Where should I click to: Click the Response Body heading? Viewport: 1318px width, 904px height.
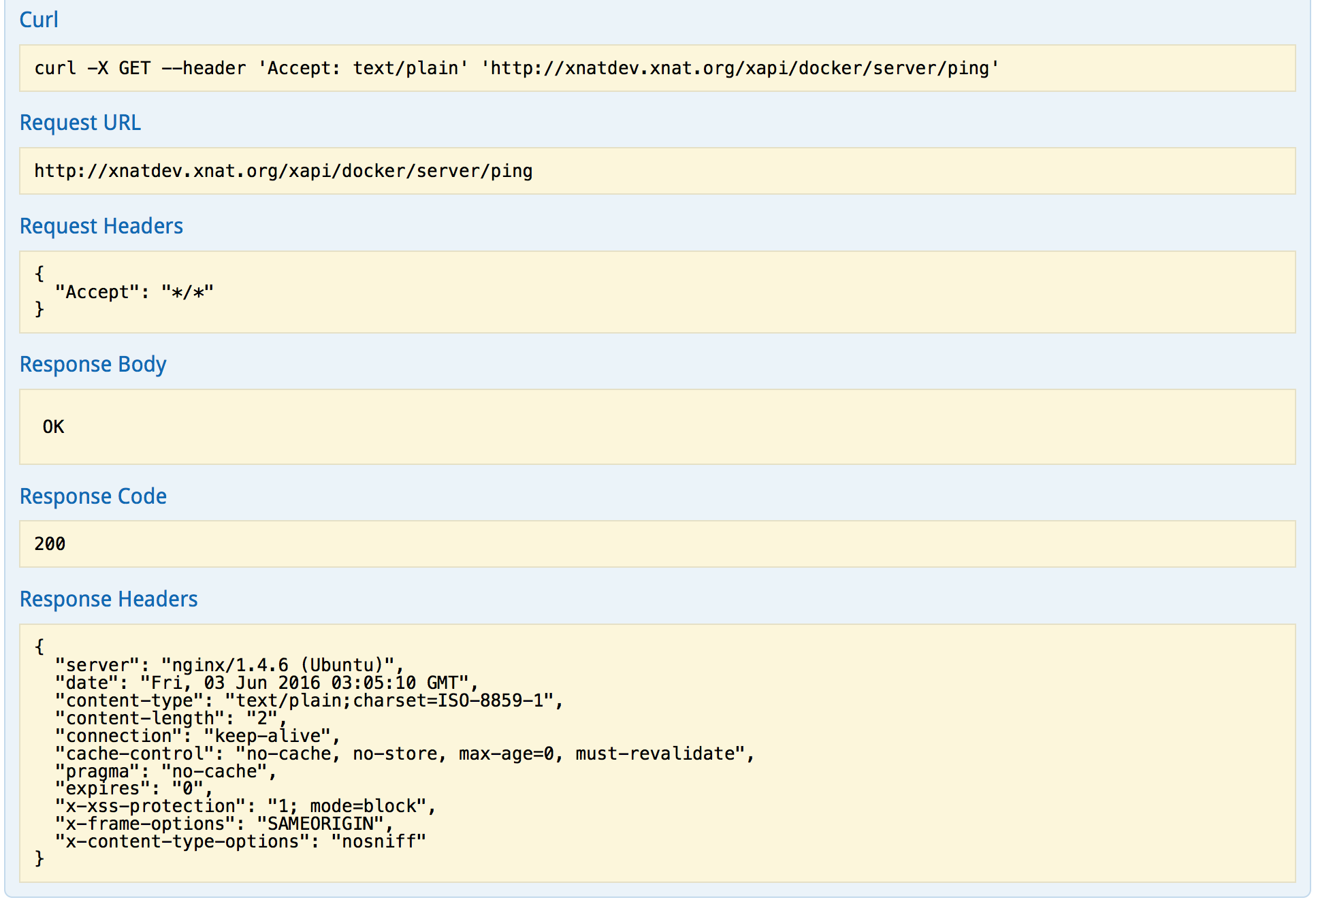point(93,364)
